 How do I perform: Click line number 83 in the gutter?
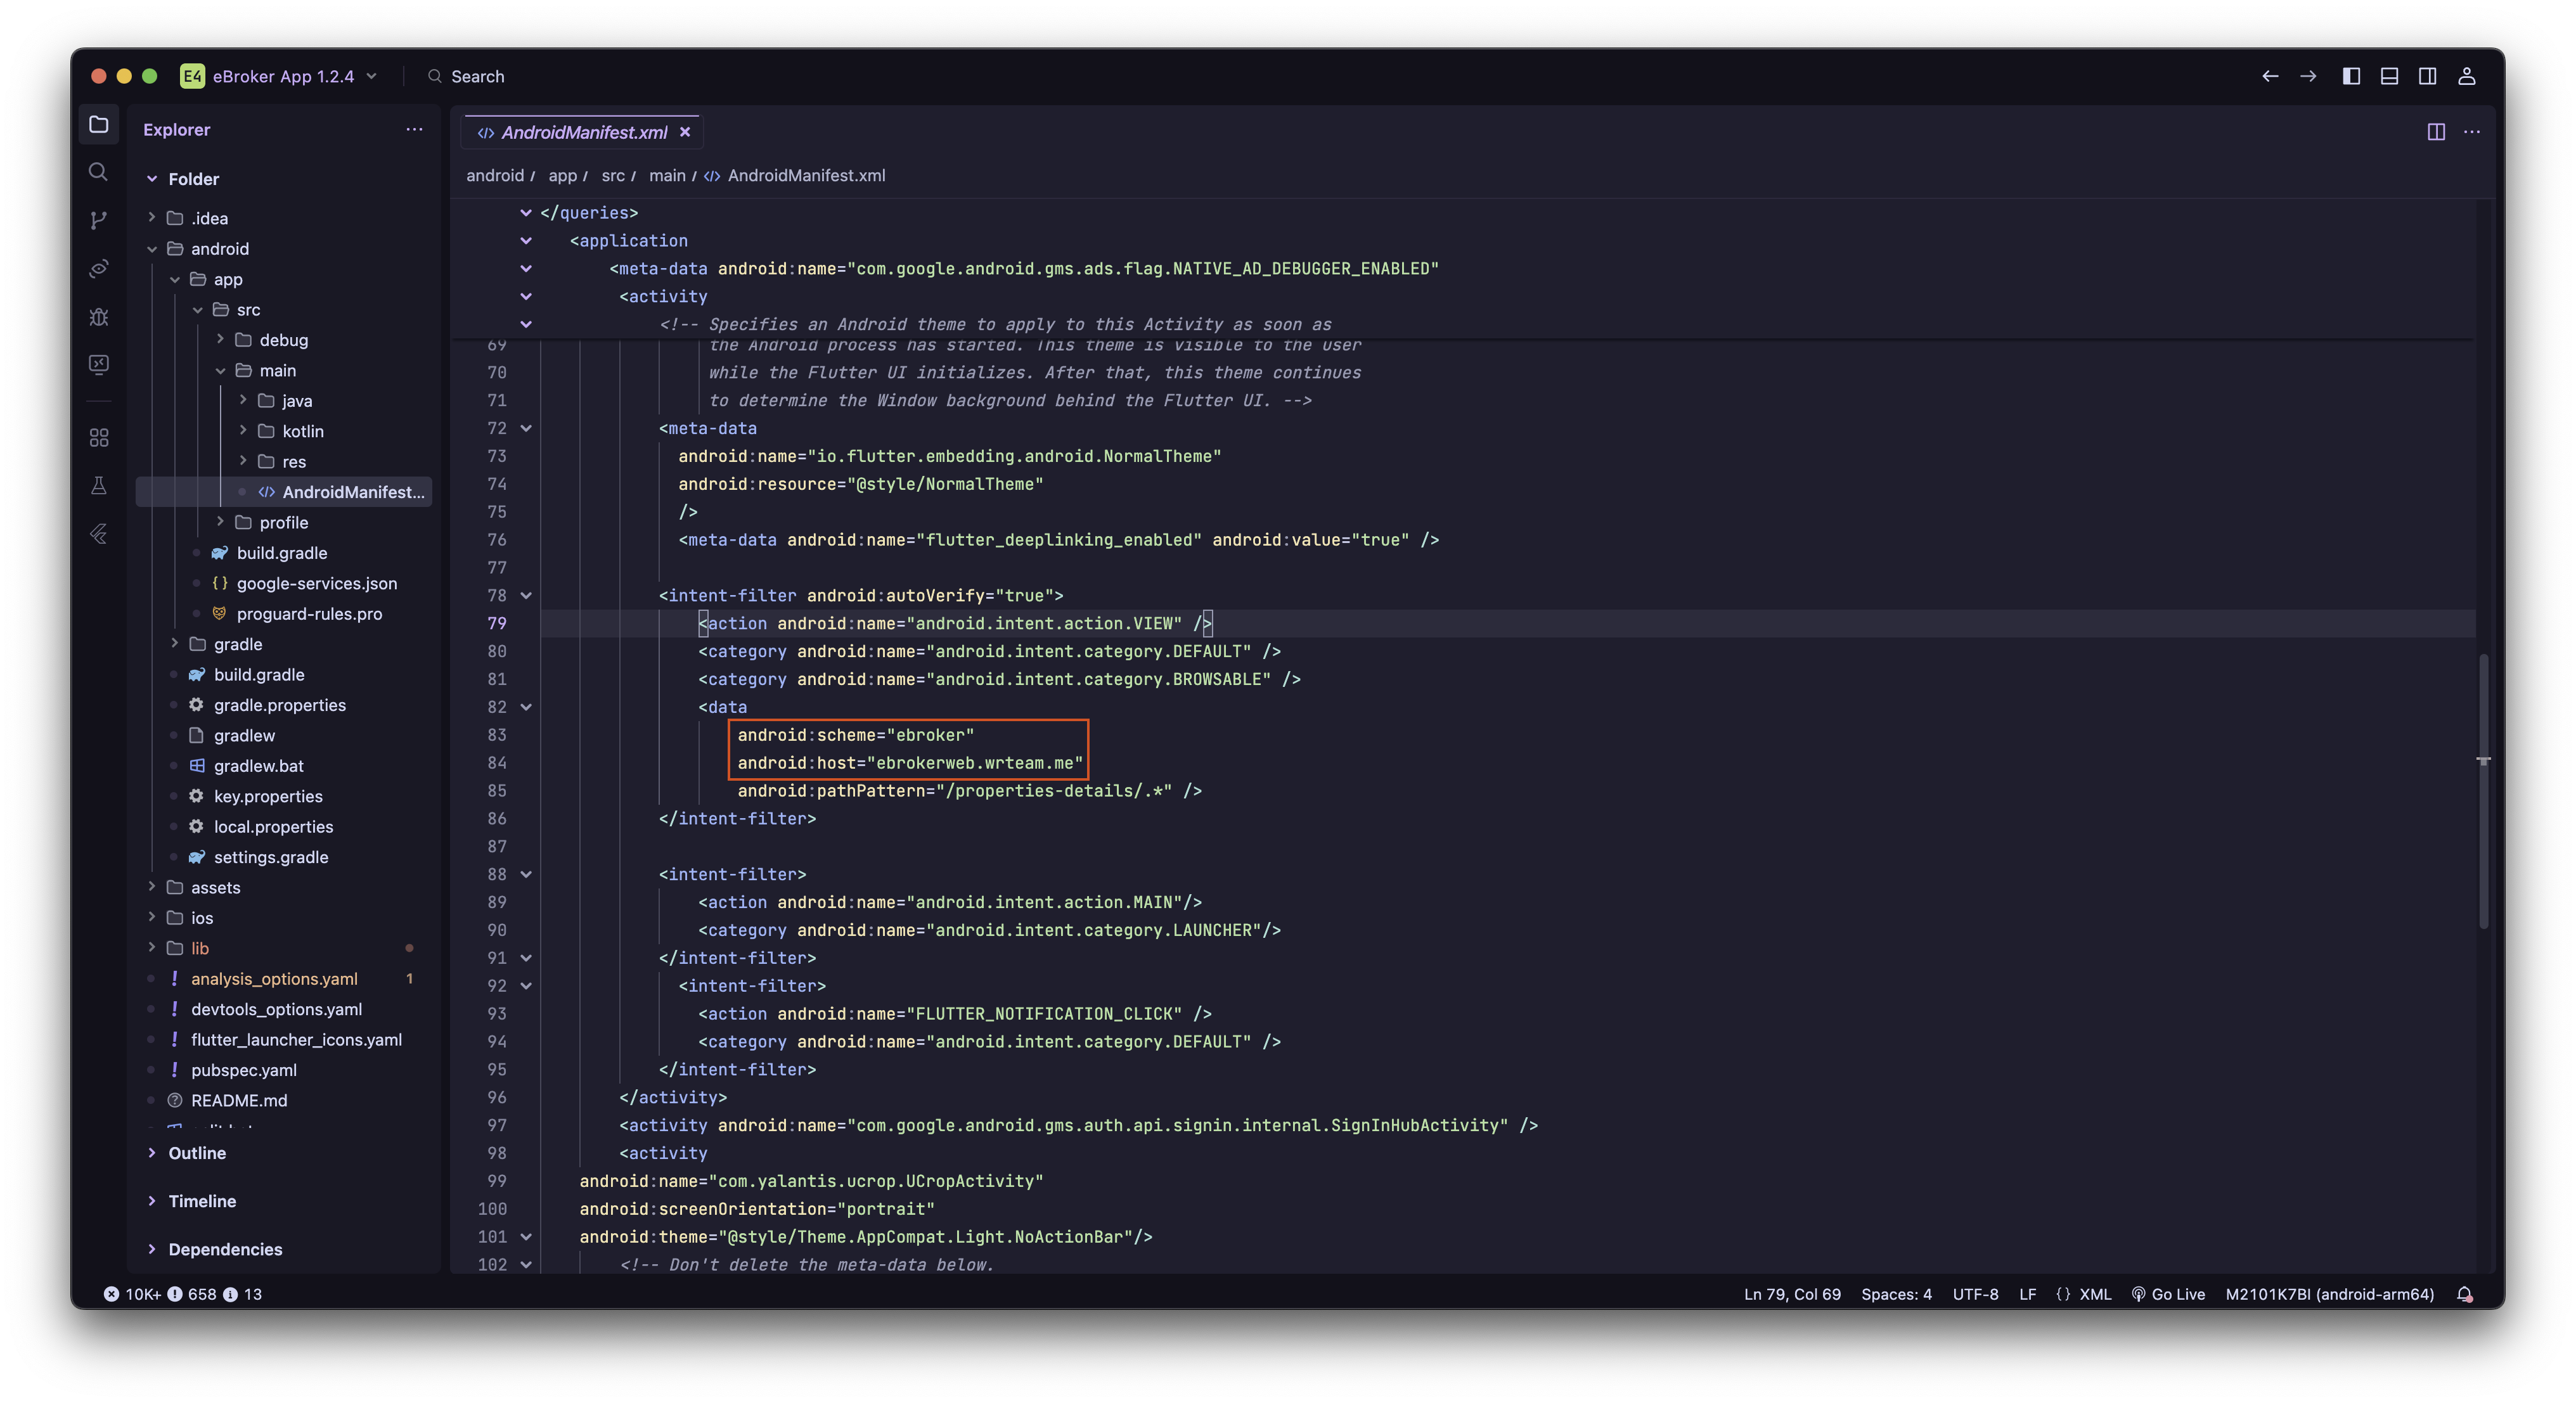click(x=496, y=735)
